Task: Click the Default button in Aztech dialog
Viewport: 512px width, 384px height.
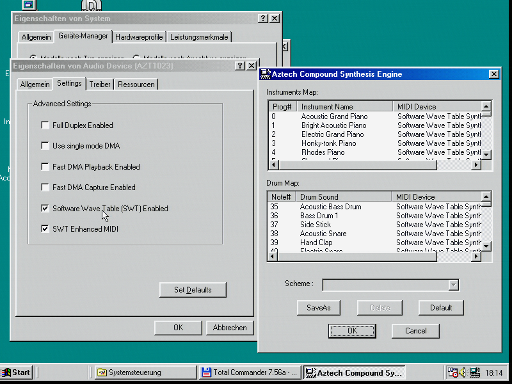Action: pyautogui.click(x=441, y=308)
